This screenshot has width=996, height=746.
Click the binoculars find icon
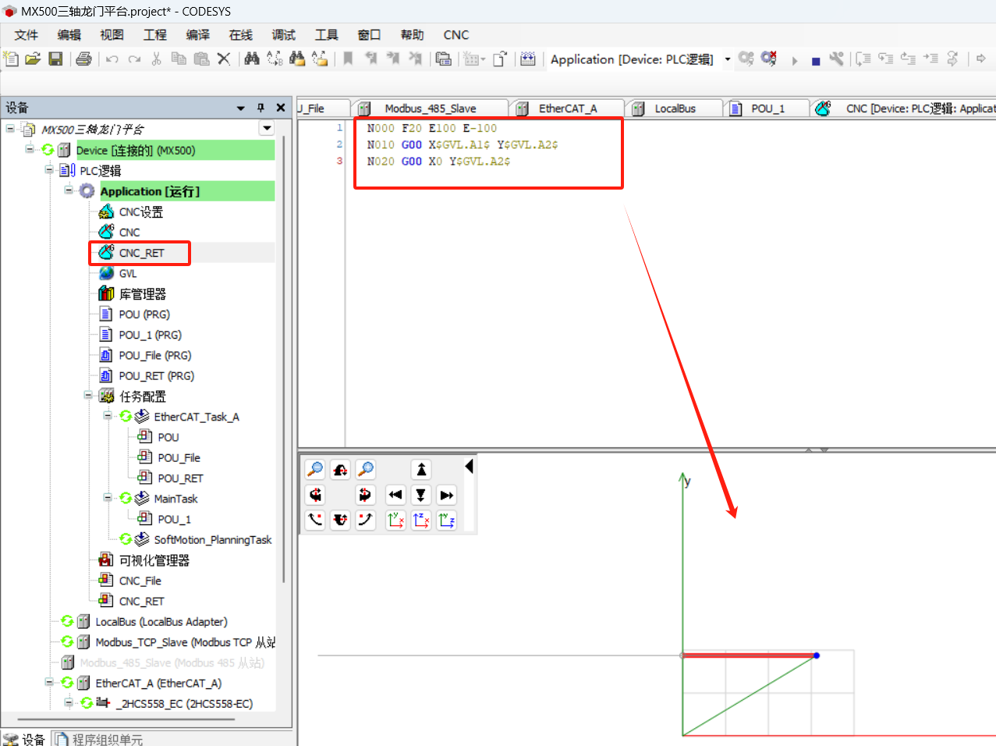[x=251, y=59]
